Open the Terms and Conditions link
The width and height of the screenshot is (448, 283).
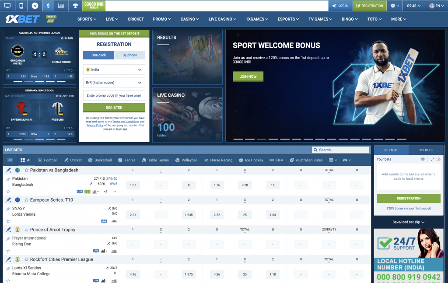(x=124, y=122)
